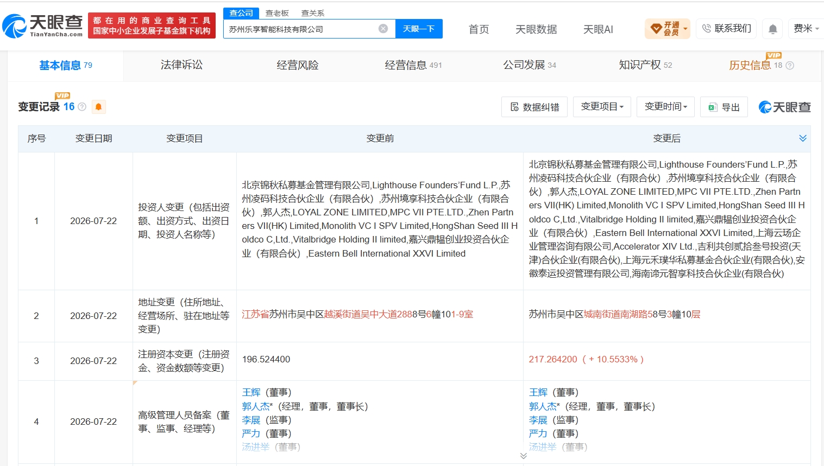
Task: Open 李展 link in the 变更后 column
Action: [538, 420]
